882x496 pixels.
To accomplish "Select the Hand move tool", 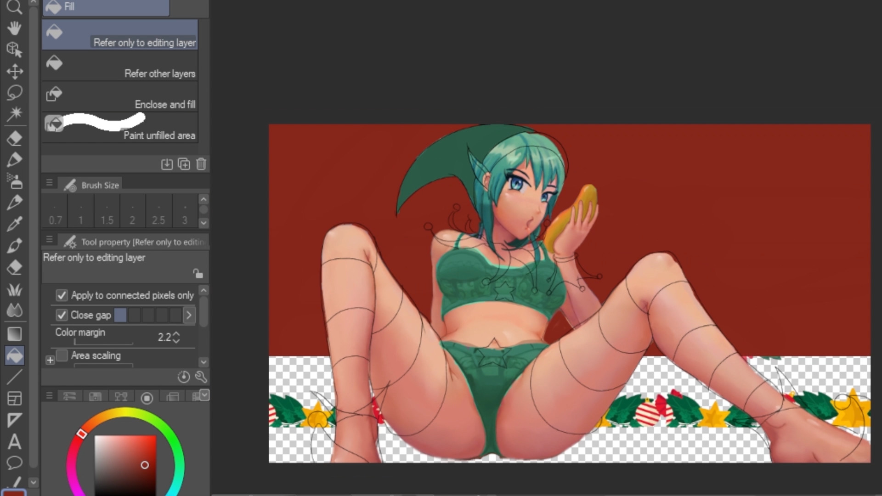I will point(14,28).
